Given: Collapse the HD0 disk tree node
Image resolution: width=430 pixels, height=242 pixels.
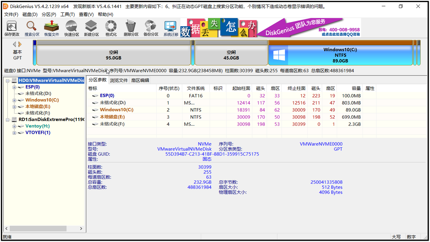Looking at the screenshot, I should [x=8, y=80].
